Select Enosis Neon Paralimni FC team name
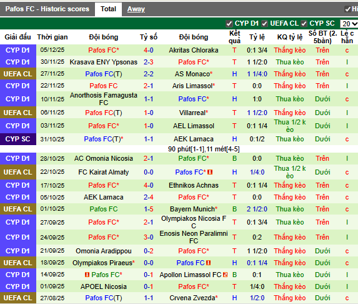This screenshot has height=304, width=358. [x=194, y=237]
